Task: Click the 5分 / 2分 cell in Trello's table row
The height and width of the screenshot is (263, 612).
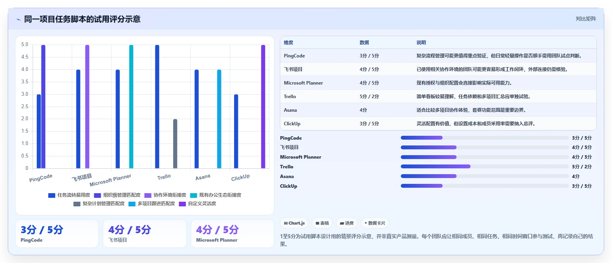Action: coord(369,97)
